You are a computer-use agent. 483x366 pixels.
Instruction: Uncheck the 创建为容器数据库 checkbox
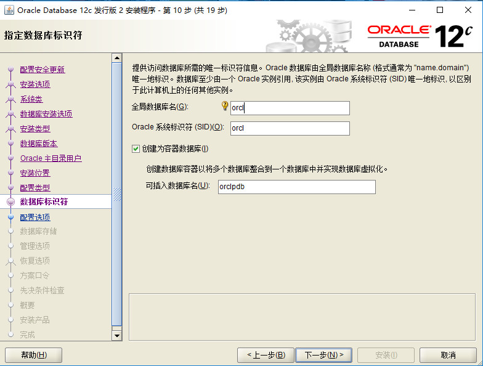coord(136,149)
